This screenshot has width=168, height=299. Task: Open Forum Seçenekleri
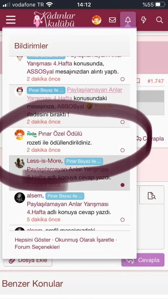tap(37, 247)
